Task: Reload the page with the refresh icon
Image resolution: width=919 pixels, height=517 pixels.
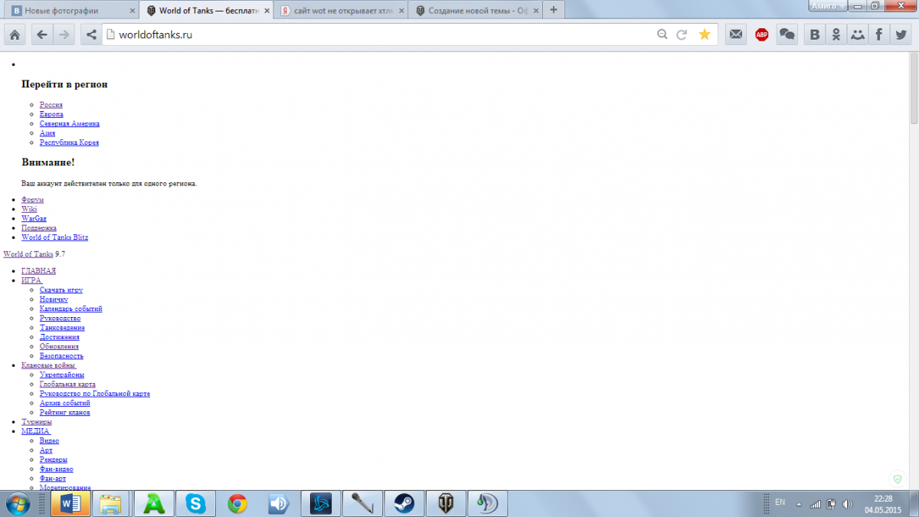Action: pyautogui.click(x=682, y=34)
